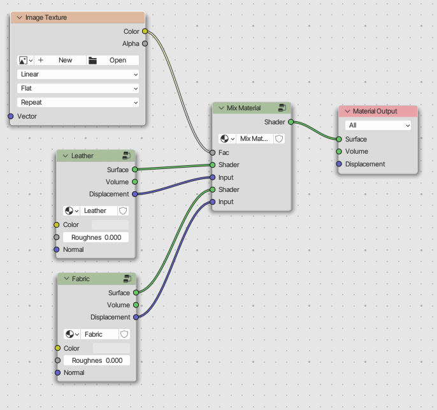Click Material Output Volume socket
This screenshot has height=410, width=437.
(x=339, y=152)
